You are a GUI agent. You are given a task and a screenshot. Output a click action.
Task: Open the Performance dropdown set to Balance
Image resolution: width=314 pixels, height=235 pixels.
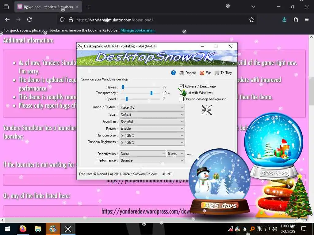(152, 160)
